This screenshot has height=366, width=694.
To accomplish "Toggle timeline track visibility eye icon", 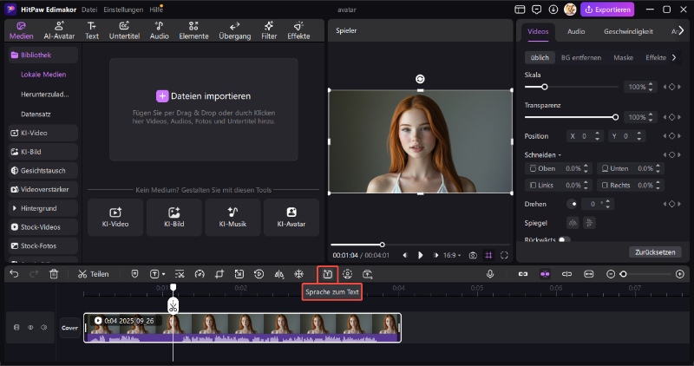I will point(30,328).
